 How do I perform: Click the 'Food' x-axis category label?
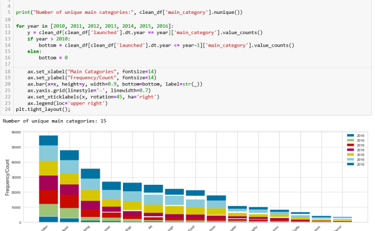tap(191, 228)
